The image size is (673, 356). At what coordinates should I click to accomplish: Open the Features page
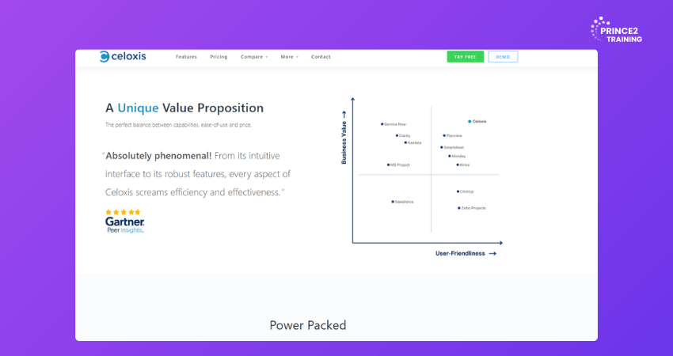186,57
